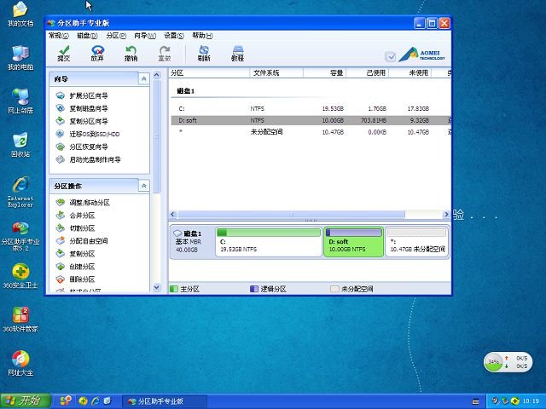Open 网址大全 desktop icon
The image size is (546, 409).
(x=20, y=364)
